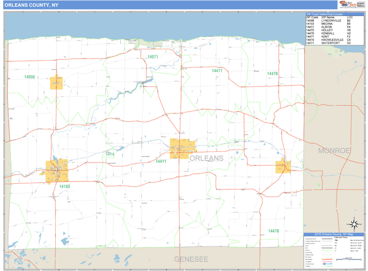The height and width of the screenshot is (271, 368).
Task: Click the ORLEANS county label on map
Action: click(206, 158)
